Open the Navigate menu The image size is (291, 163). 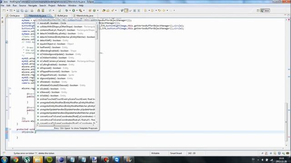pos(33,5)
